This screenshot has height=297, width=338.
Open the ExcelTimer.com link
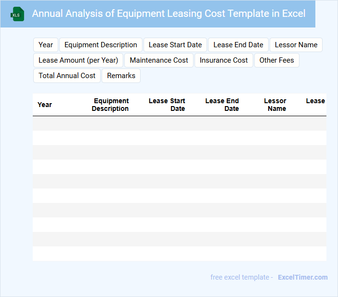click(x=303, y=277)
